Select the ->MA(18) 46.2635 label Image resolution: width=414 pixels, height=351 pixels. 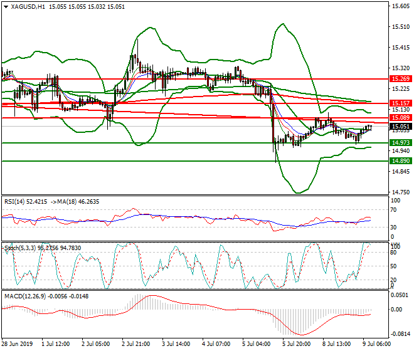point(75,202)
